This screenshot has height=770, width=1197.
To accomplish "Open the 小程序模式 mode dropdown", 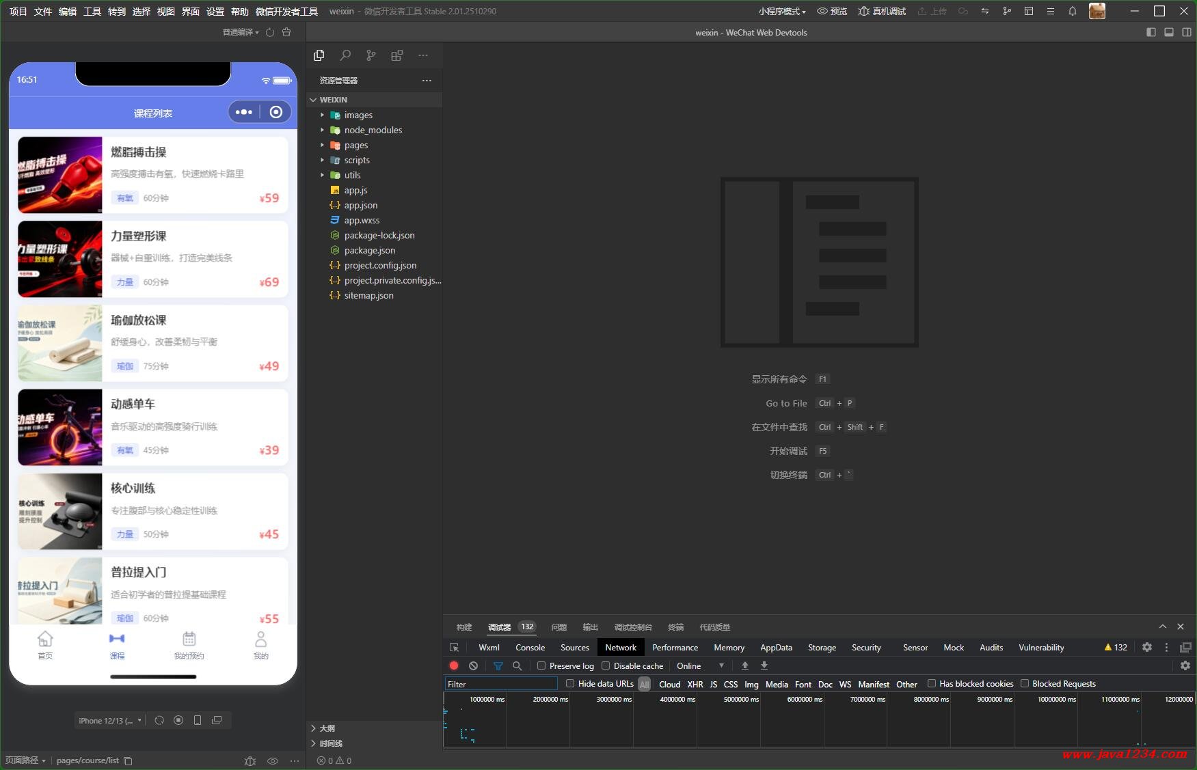I will 781,12.
